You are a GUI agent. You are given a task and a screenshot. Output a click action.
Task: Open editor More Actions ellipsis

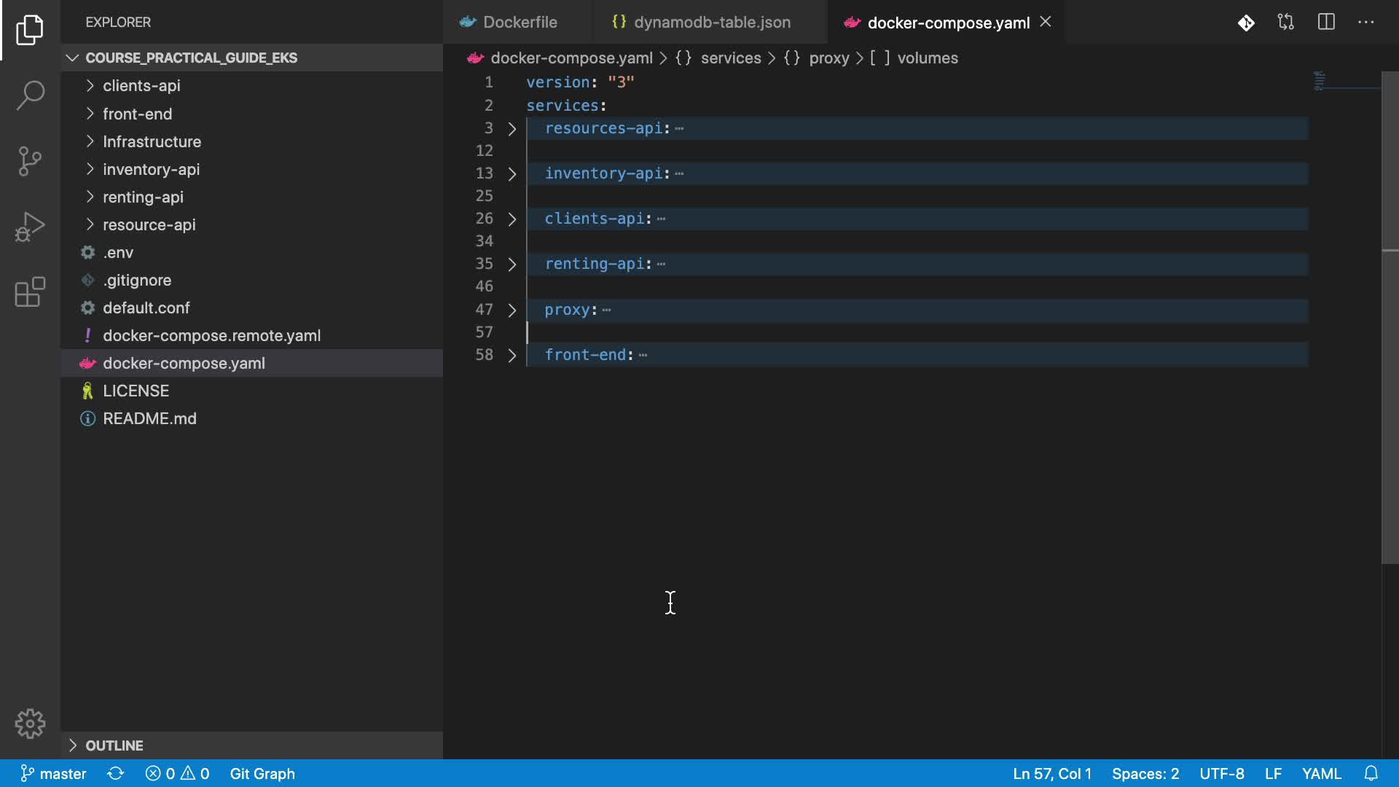pyautogui.click(x=1366, y=23)
